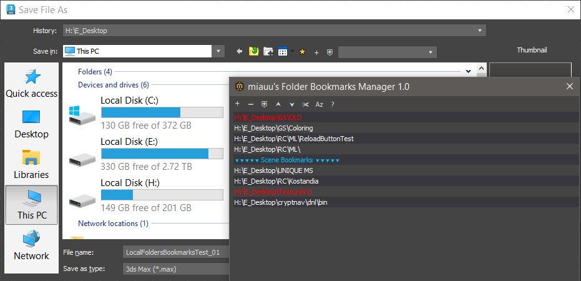Select bookmark ending in ReloadButtonTest

coord(406,139)
